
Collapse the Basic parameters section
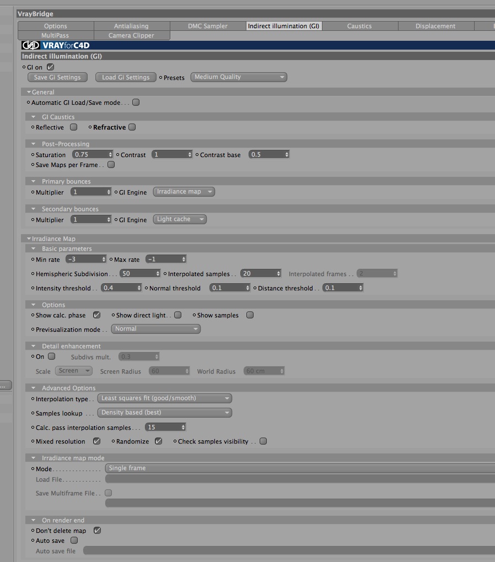34,248
